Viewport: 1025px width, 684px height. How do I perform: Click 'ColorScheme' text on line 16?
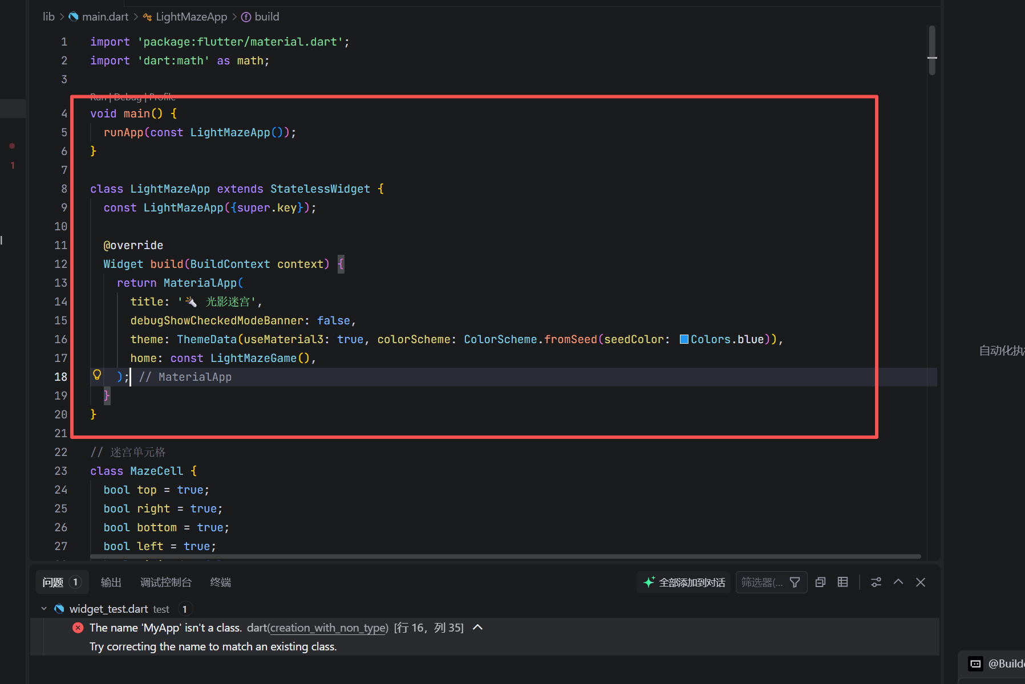(500, 339)
